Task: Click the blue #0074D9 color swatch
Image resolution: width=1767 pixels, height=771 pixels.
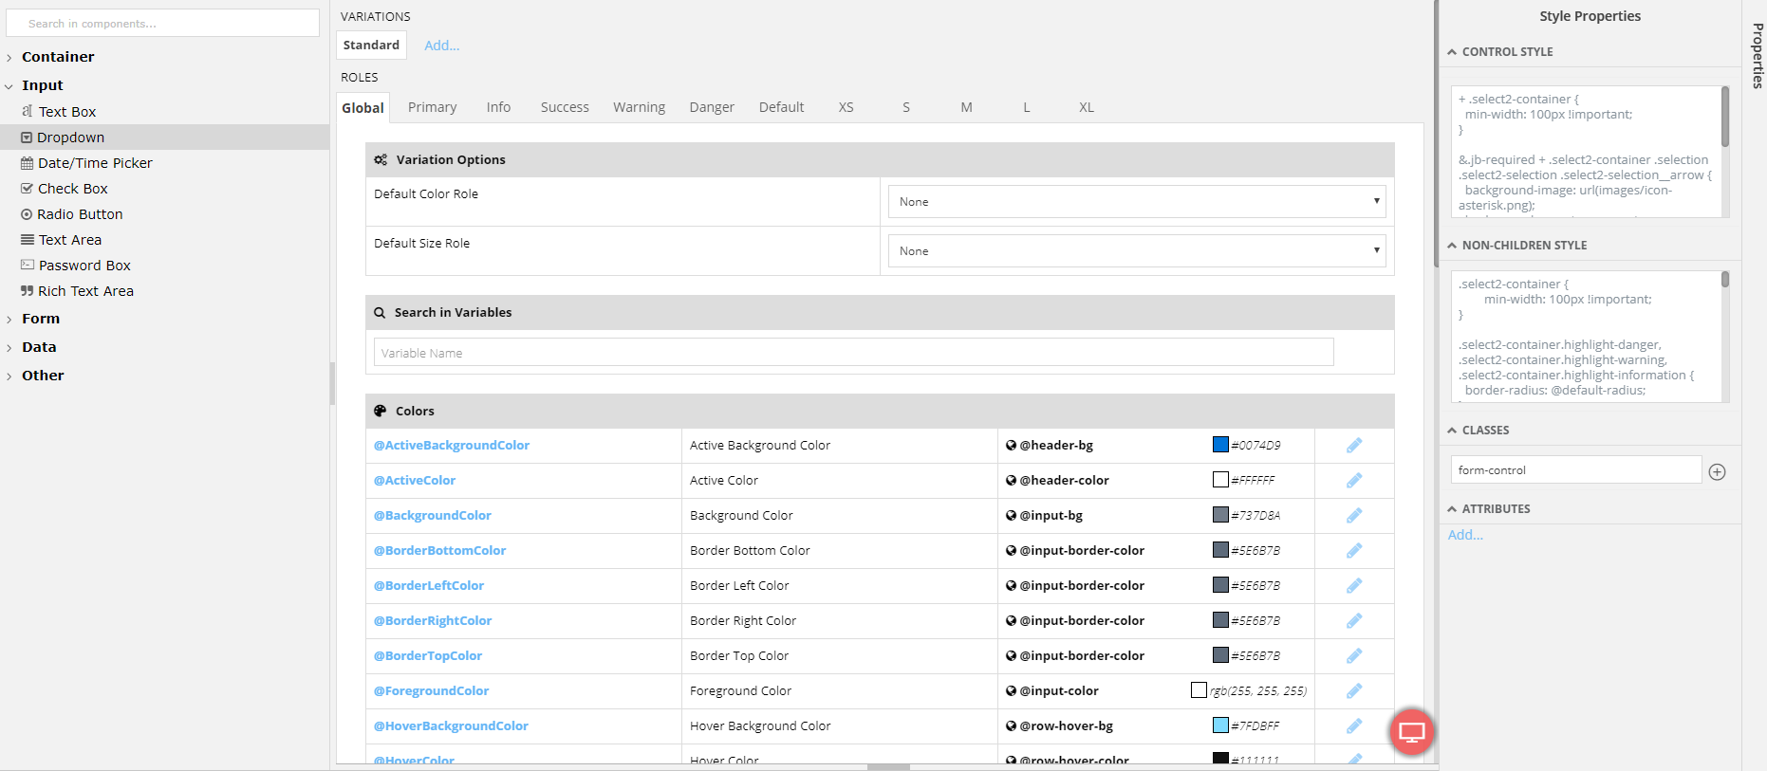Action: (x=1220, y=445)
